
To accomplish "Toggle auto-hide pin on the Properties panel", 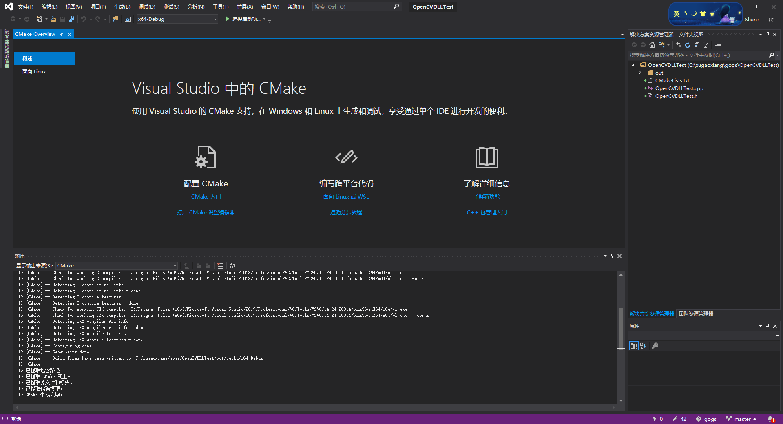I will coord(768,326).
